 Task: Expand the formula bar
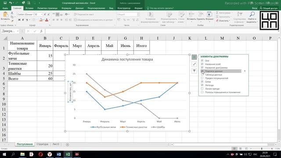(279, 31)
